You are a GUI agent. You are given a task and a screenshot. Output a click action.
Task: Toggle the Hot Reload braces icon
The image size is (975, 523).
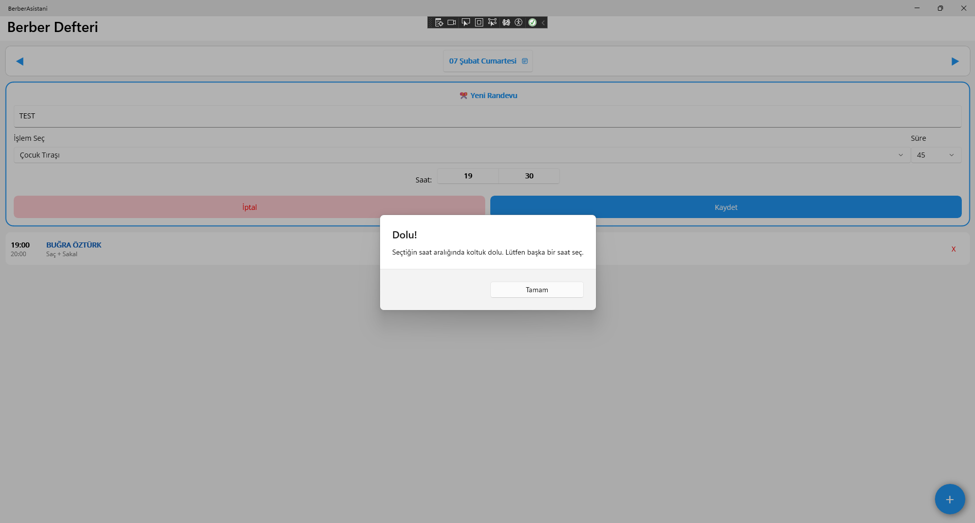(506, 22)
